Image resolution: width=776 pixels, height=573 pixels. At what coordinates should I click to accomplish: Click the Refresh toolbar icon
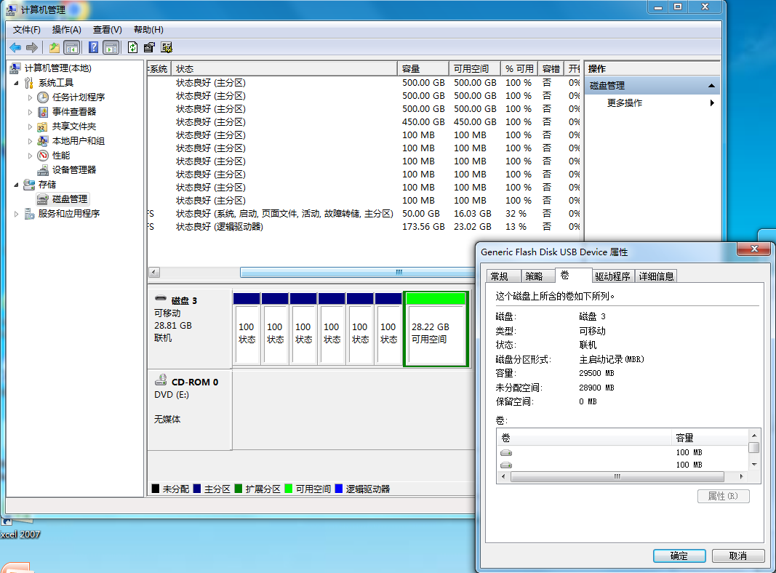click(x=132, y=47)
